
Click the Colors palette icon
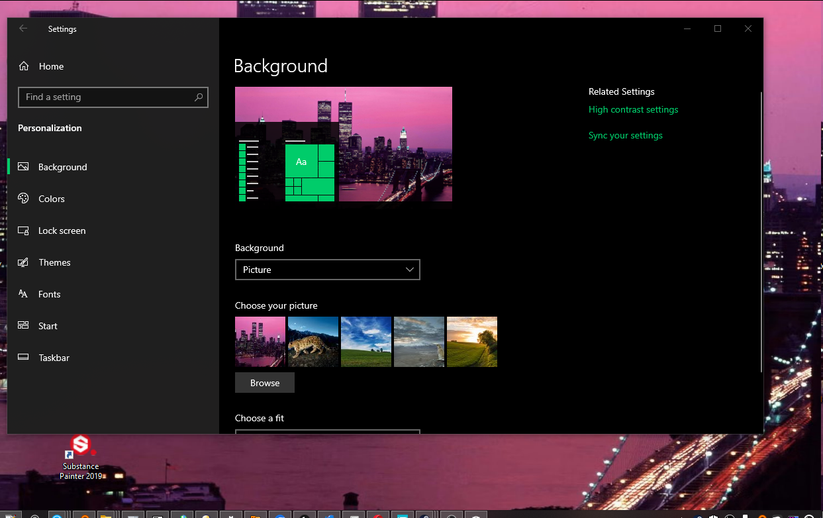(x=23, y=199)
